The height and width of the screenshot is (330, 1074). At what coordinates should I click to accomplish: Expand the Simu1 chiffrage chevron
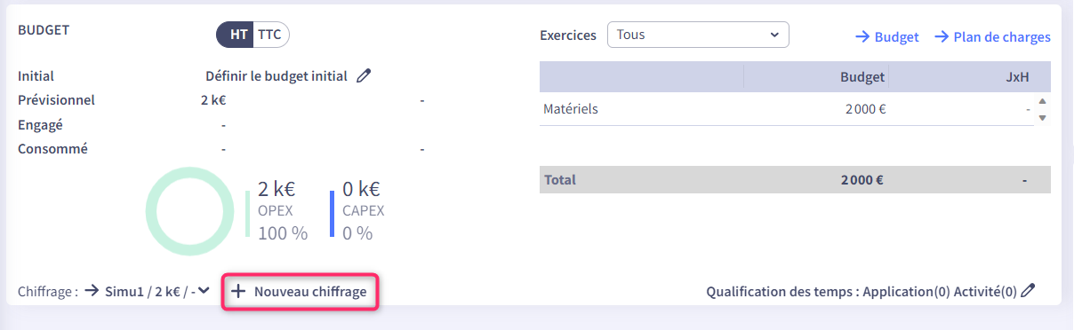[x=204, y=290]
